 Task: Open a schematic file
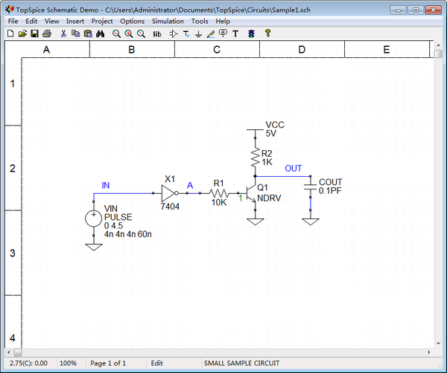coord(22,34)
